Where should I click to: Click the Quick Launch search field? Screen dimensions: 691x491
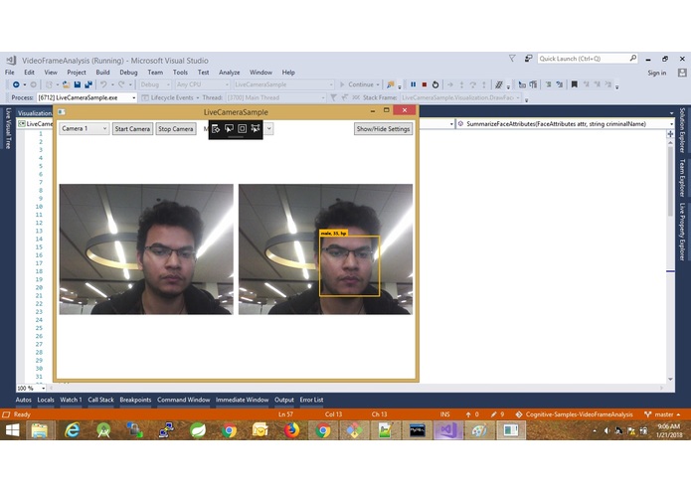(588, 59)
